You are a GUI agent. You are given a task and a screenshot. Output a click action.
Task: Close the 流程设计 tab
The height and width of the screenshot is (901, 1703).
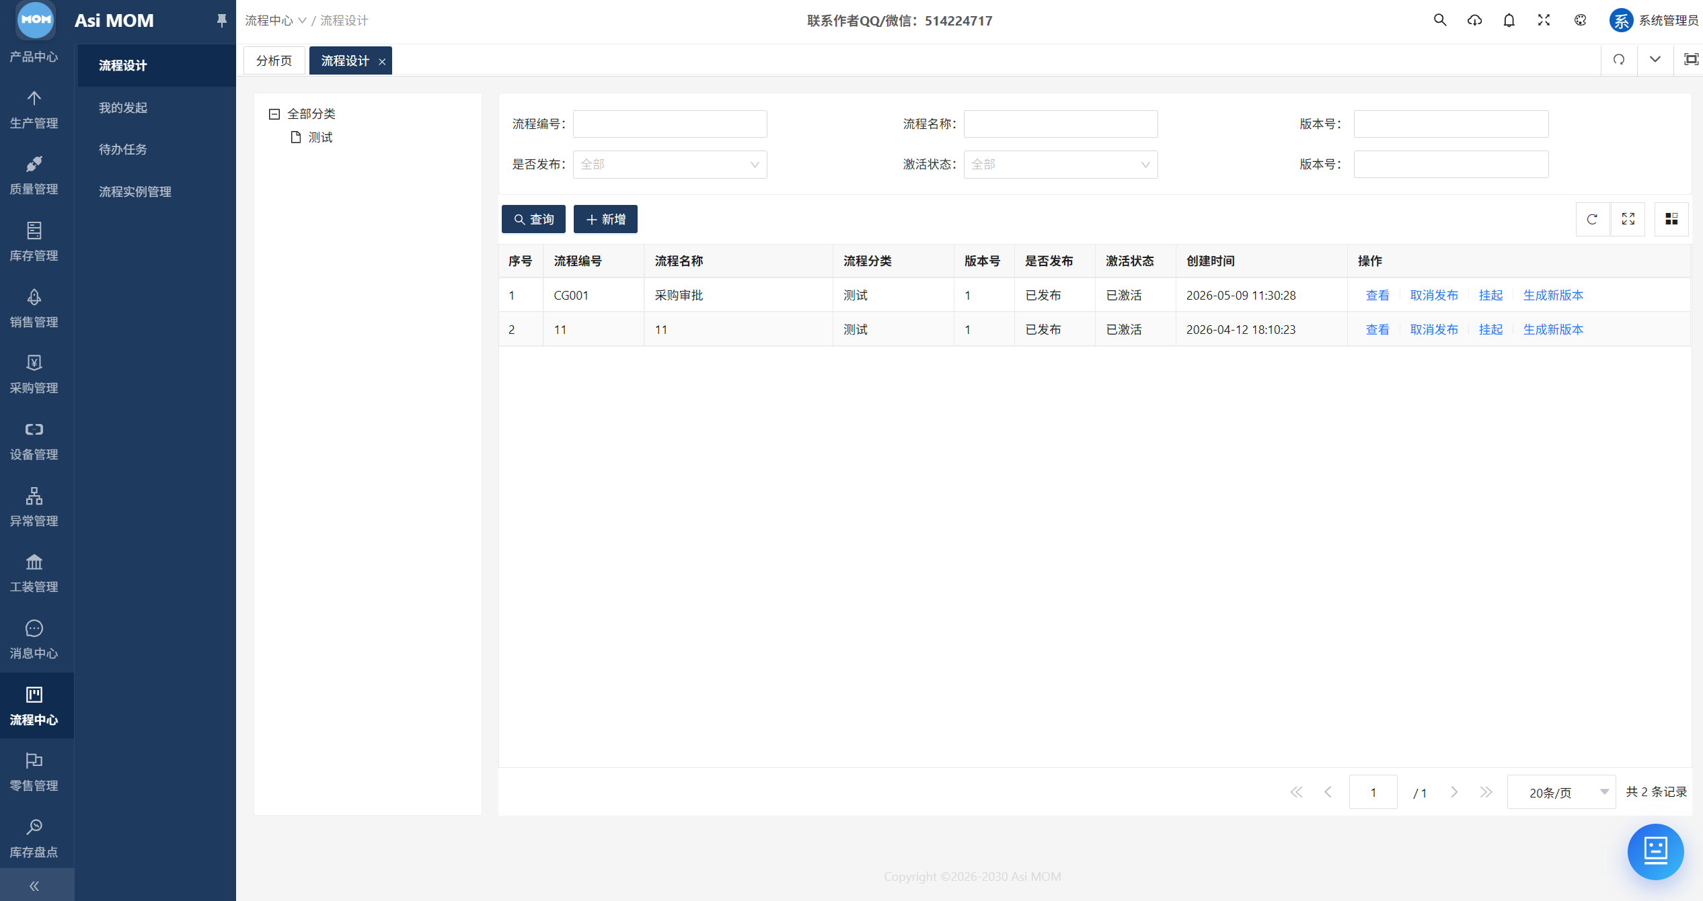(x=382, y=61)
